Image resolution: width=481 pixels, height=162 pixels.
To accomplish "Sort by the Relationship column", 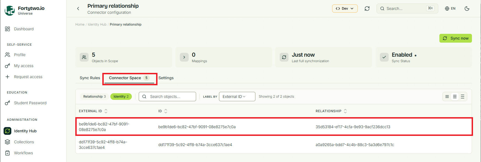I will (331, 111).
